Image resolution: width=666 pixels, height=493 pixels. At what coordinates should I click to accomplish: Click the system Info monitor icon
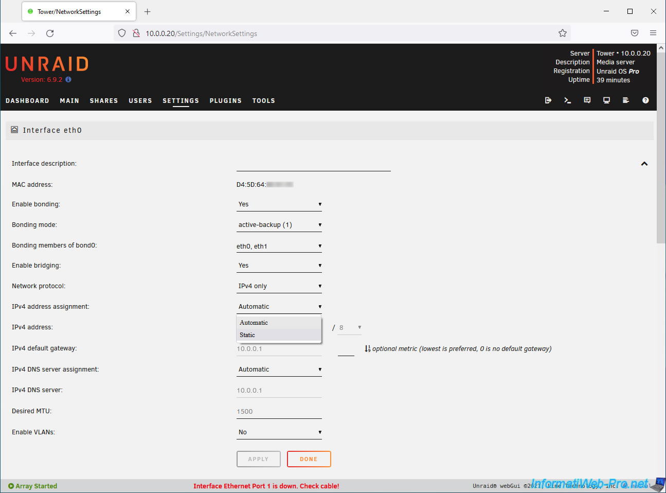(x=606, y=100)
